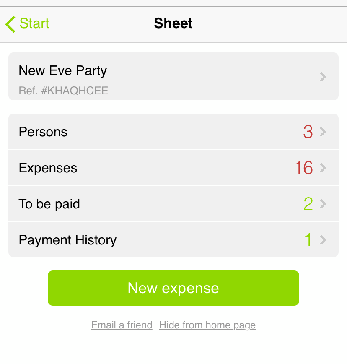This screenshot has width=347, height=364.
Task: Tap the green back arrow icon
Action: point(10,24)
